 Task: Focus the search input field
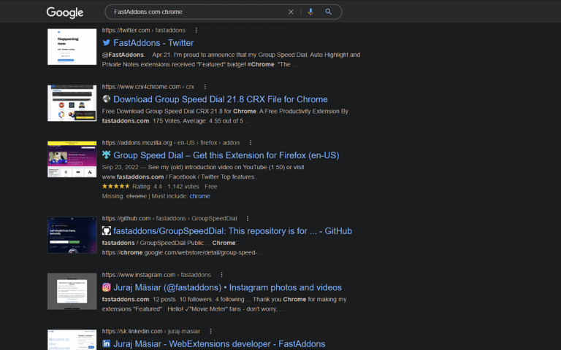[199, 12]
